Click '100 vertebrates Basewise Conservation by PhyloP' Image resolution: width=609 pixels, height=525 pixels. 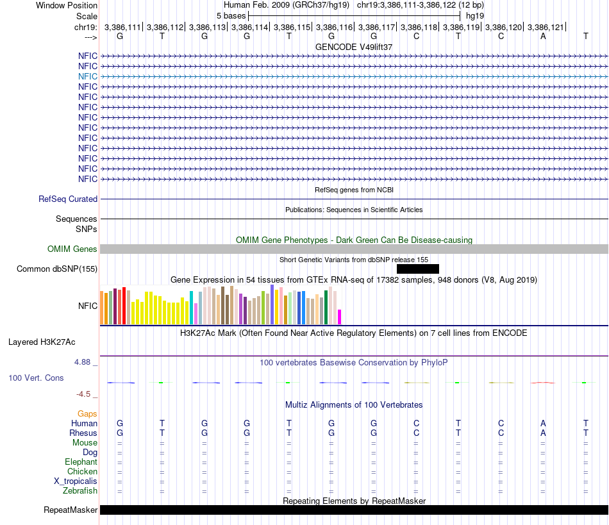click(x=354, y=363)
